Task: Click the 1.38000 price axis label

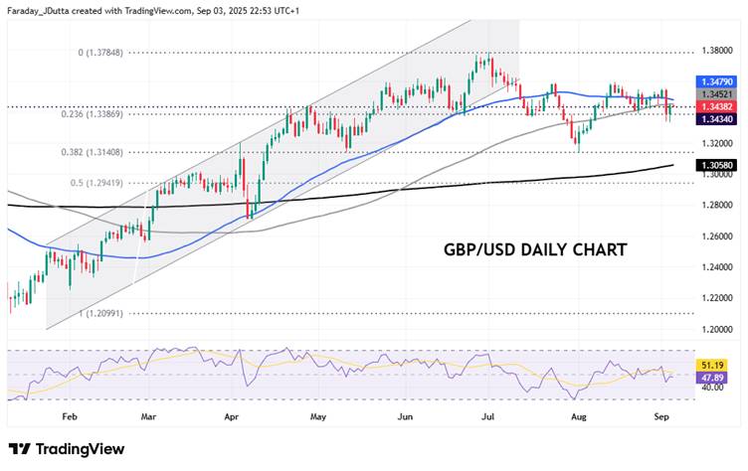Action: tap(717, 50)
